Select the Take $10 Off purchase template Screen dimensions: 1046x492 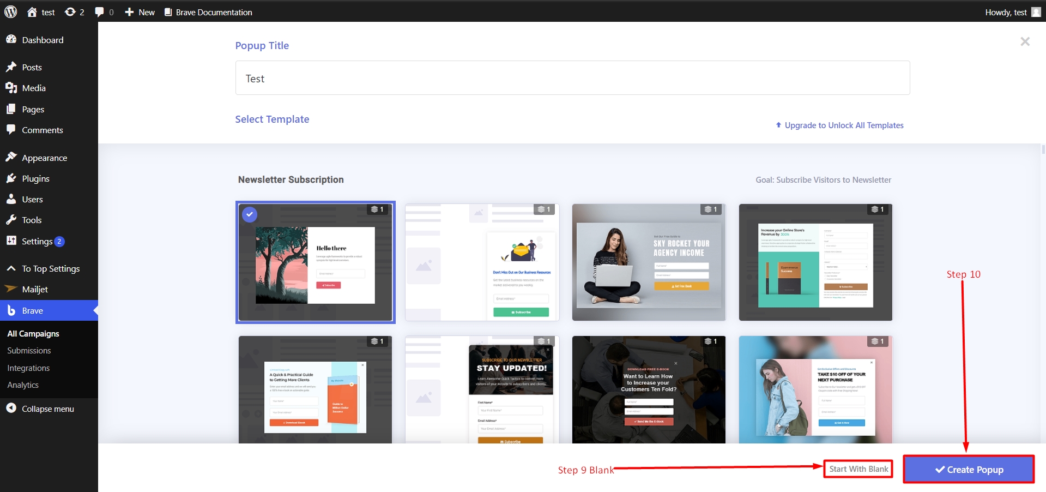pyautogui.click(x=815, y=389)
